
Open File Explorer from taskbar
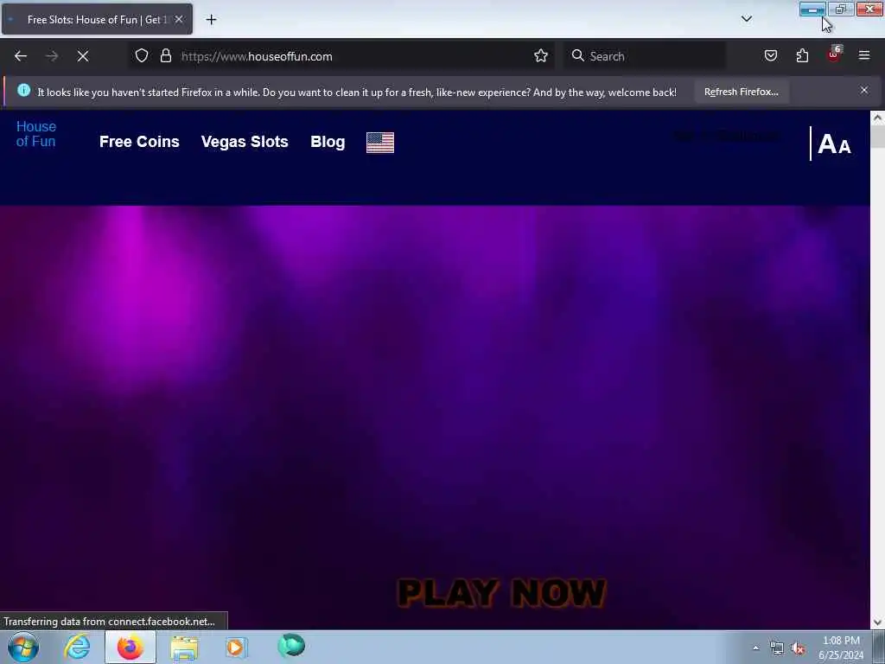tap(184, 647)
